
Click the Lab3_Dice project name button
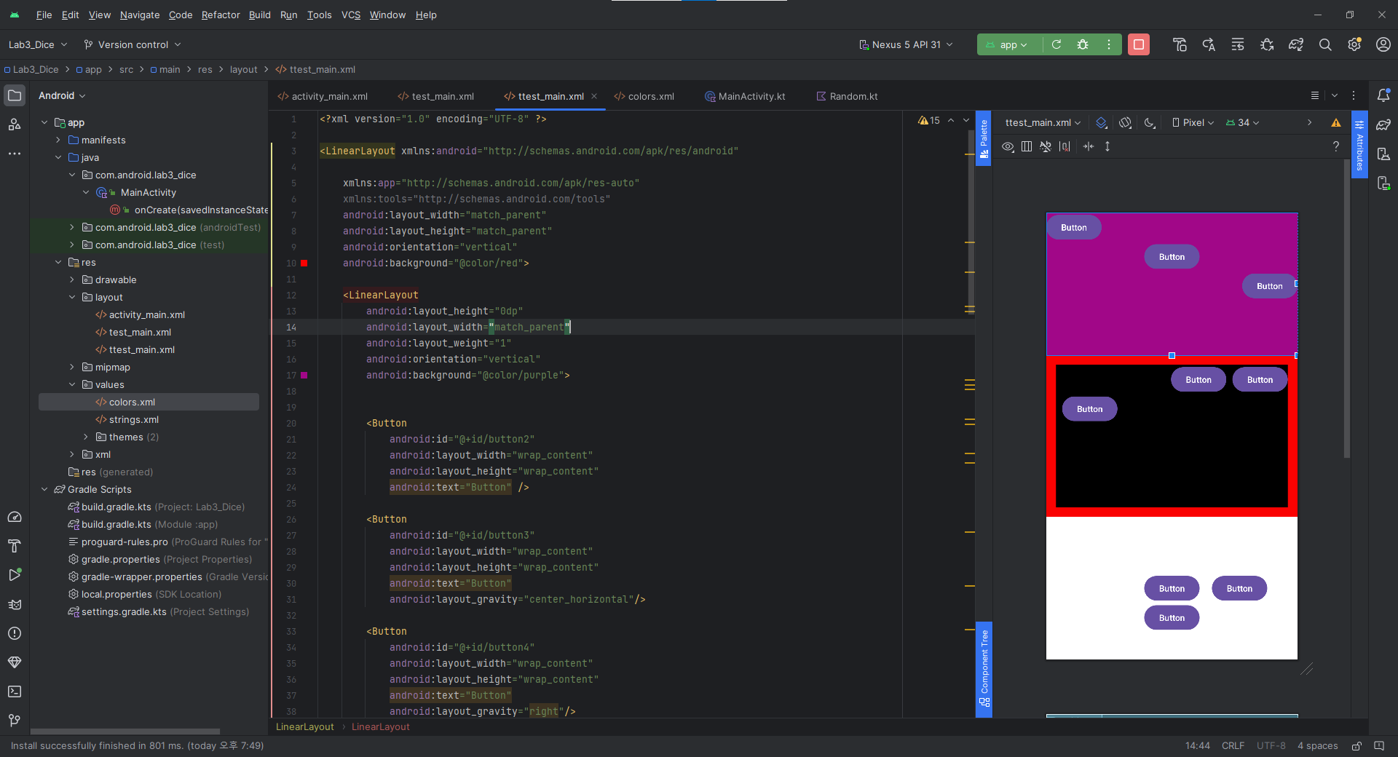click(x=37, y=44)
